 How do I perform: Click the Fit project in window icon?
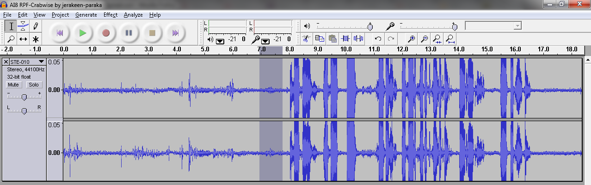coord(450,39)
